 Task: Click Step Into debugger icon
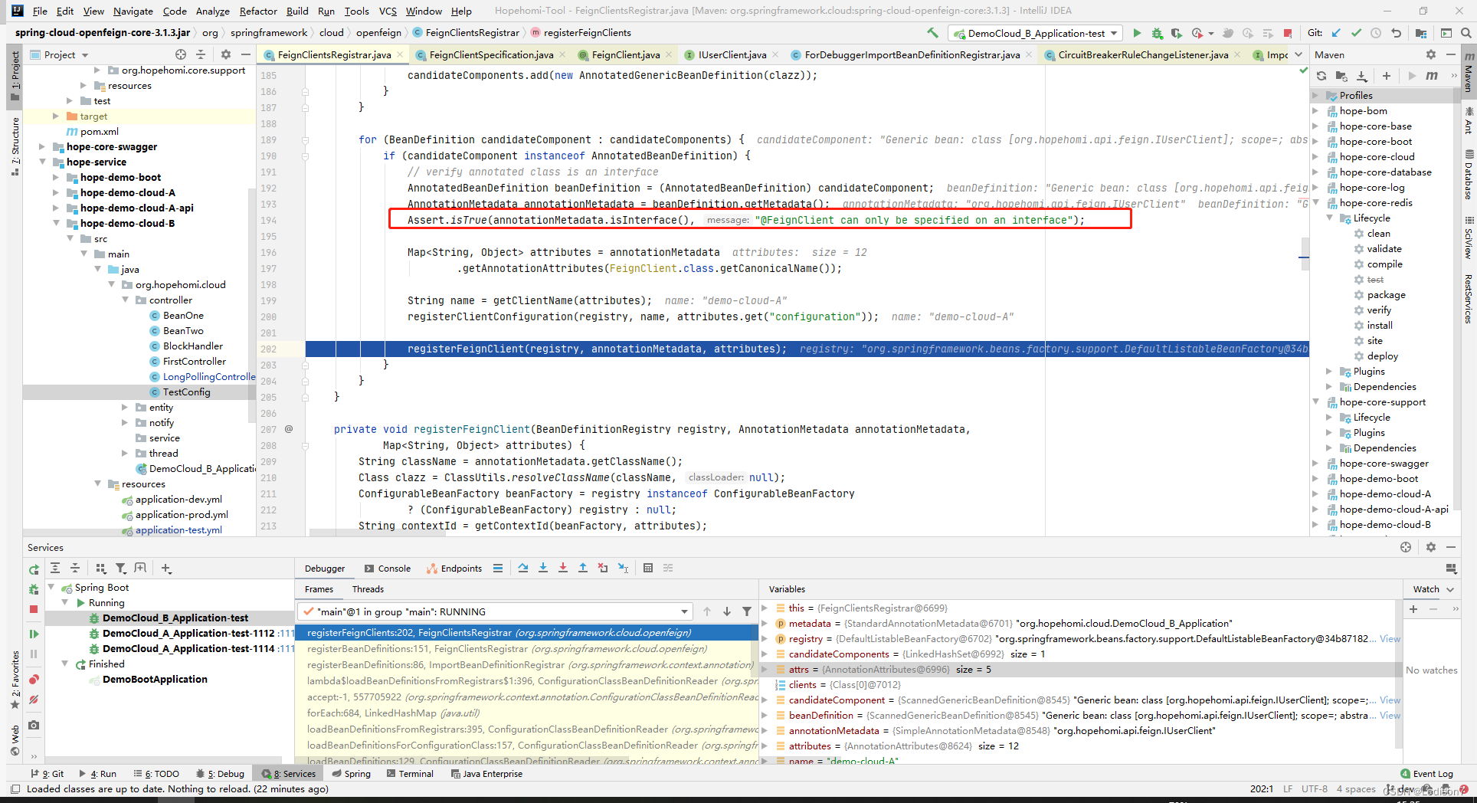tap(543, 568)
